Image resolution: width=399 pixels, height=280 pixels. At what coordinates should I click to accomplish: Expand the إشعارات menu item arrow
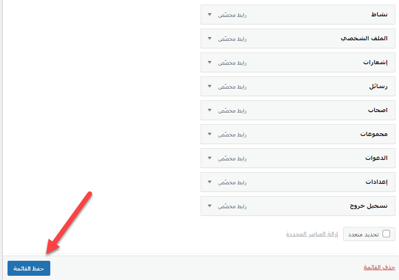[210, 62]
